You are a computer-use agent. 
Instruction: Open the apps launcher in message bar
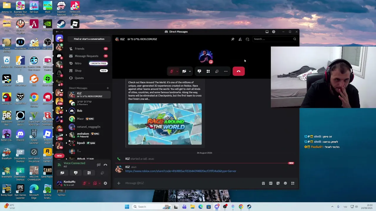point(293,183)
